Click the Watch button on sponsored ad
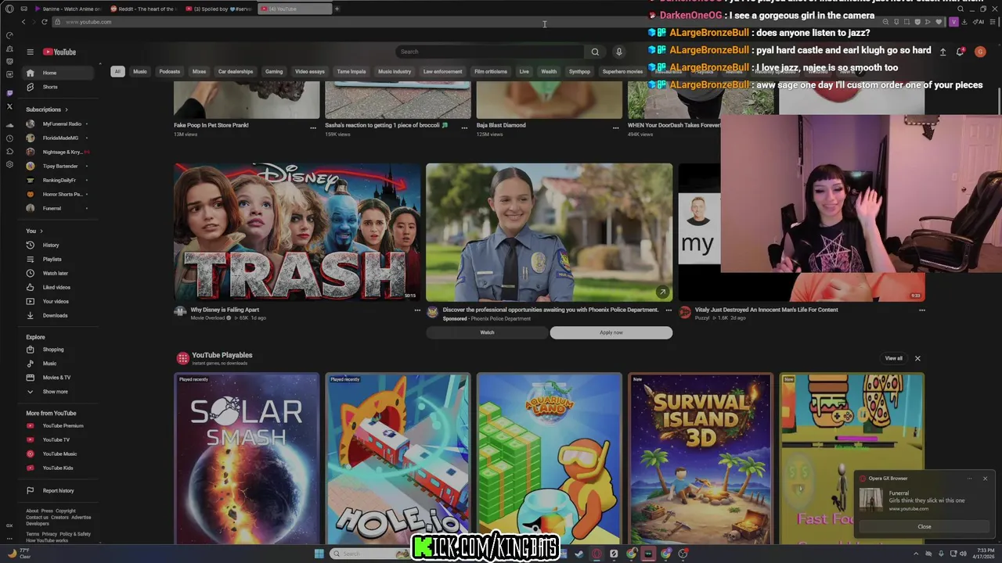 (487, 332)
